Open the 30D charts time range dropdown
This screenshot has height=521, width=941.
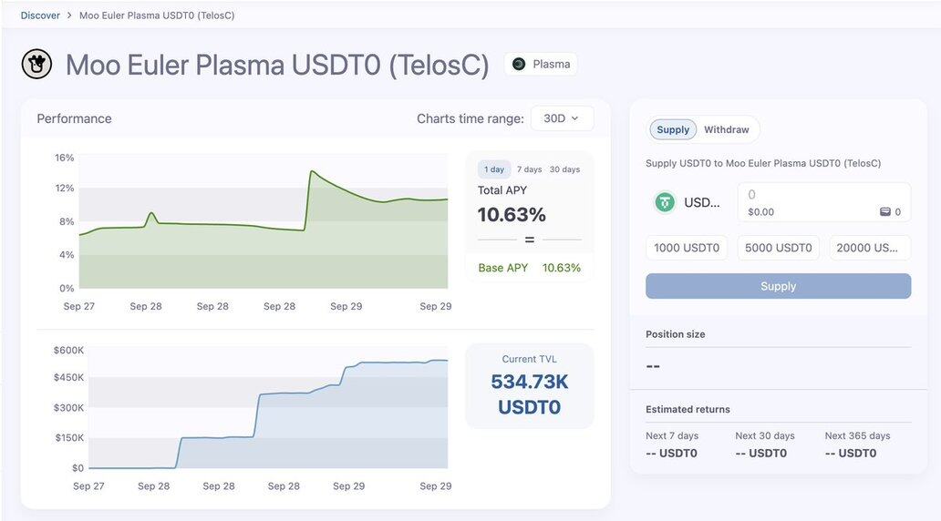(x=562, y=118)
